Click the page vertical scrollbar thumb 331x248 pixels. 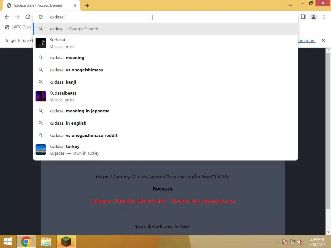click(x=328, y=131)
